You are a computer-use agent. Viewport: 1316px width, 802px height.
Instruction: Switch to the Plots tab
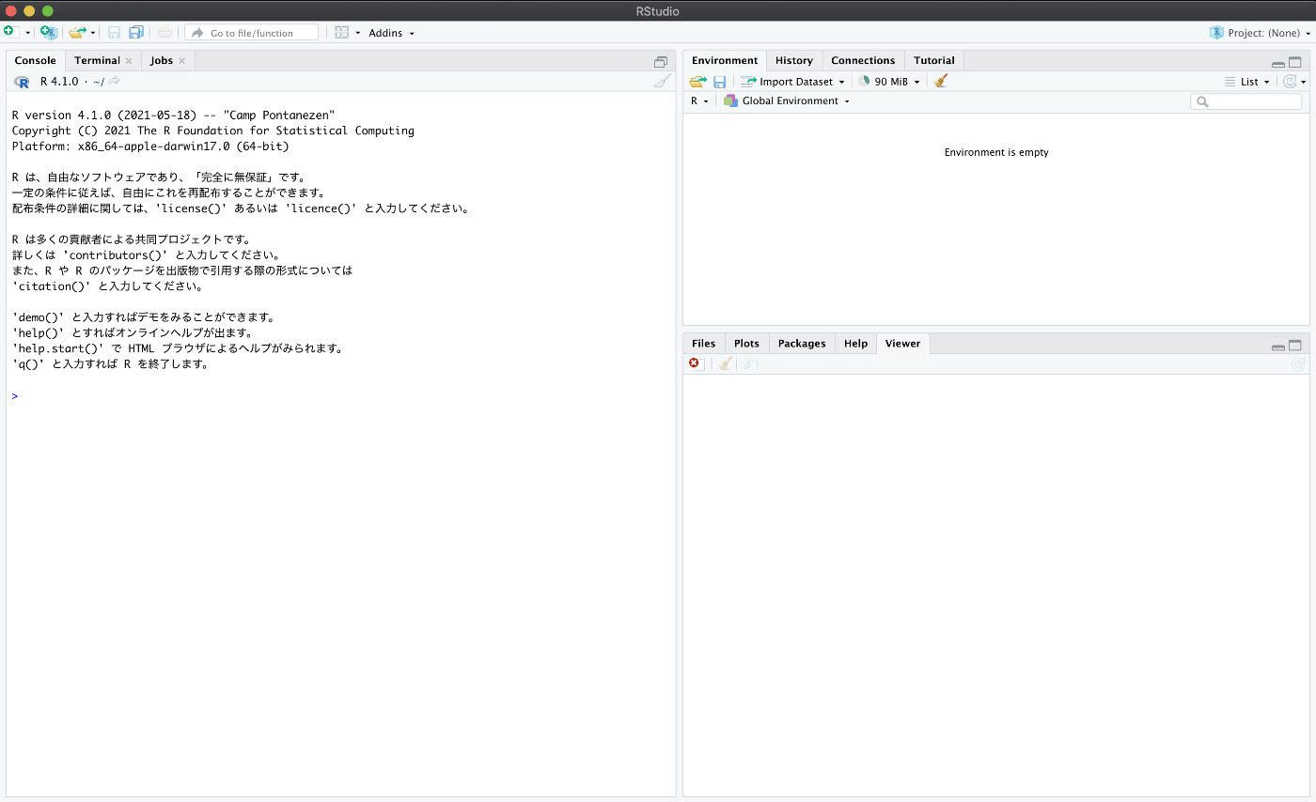point(746,343)
